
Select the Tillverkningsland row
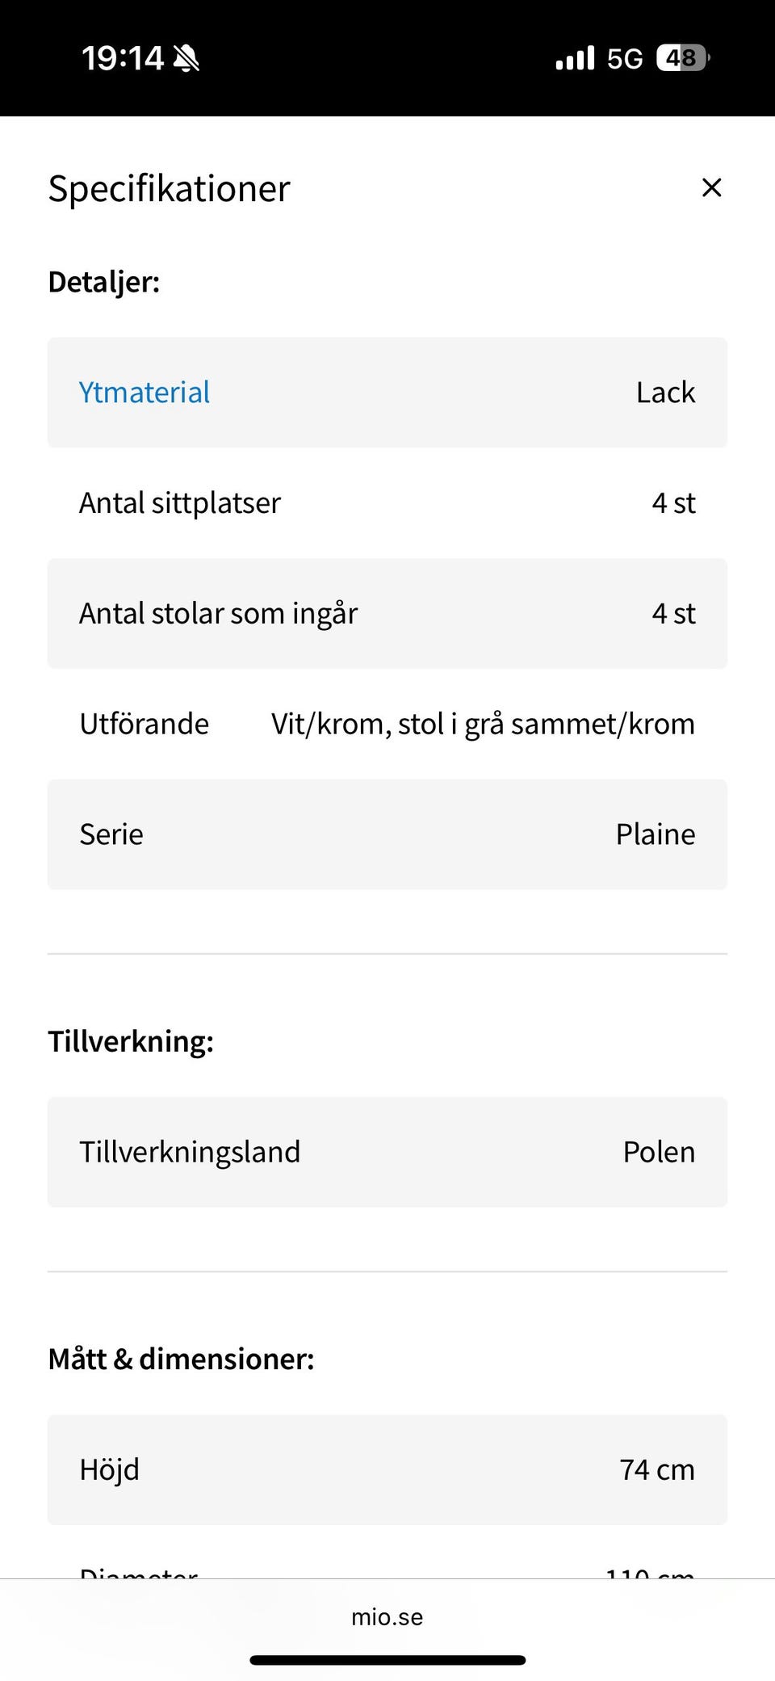[387, 1152]
